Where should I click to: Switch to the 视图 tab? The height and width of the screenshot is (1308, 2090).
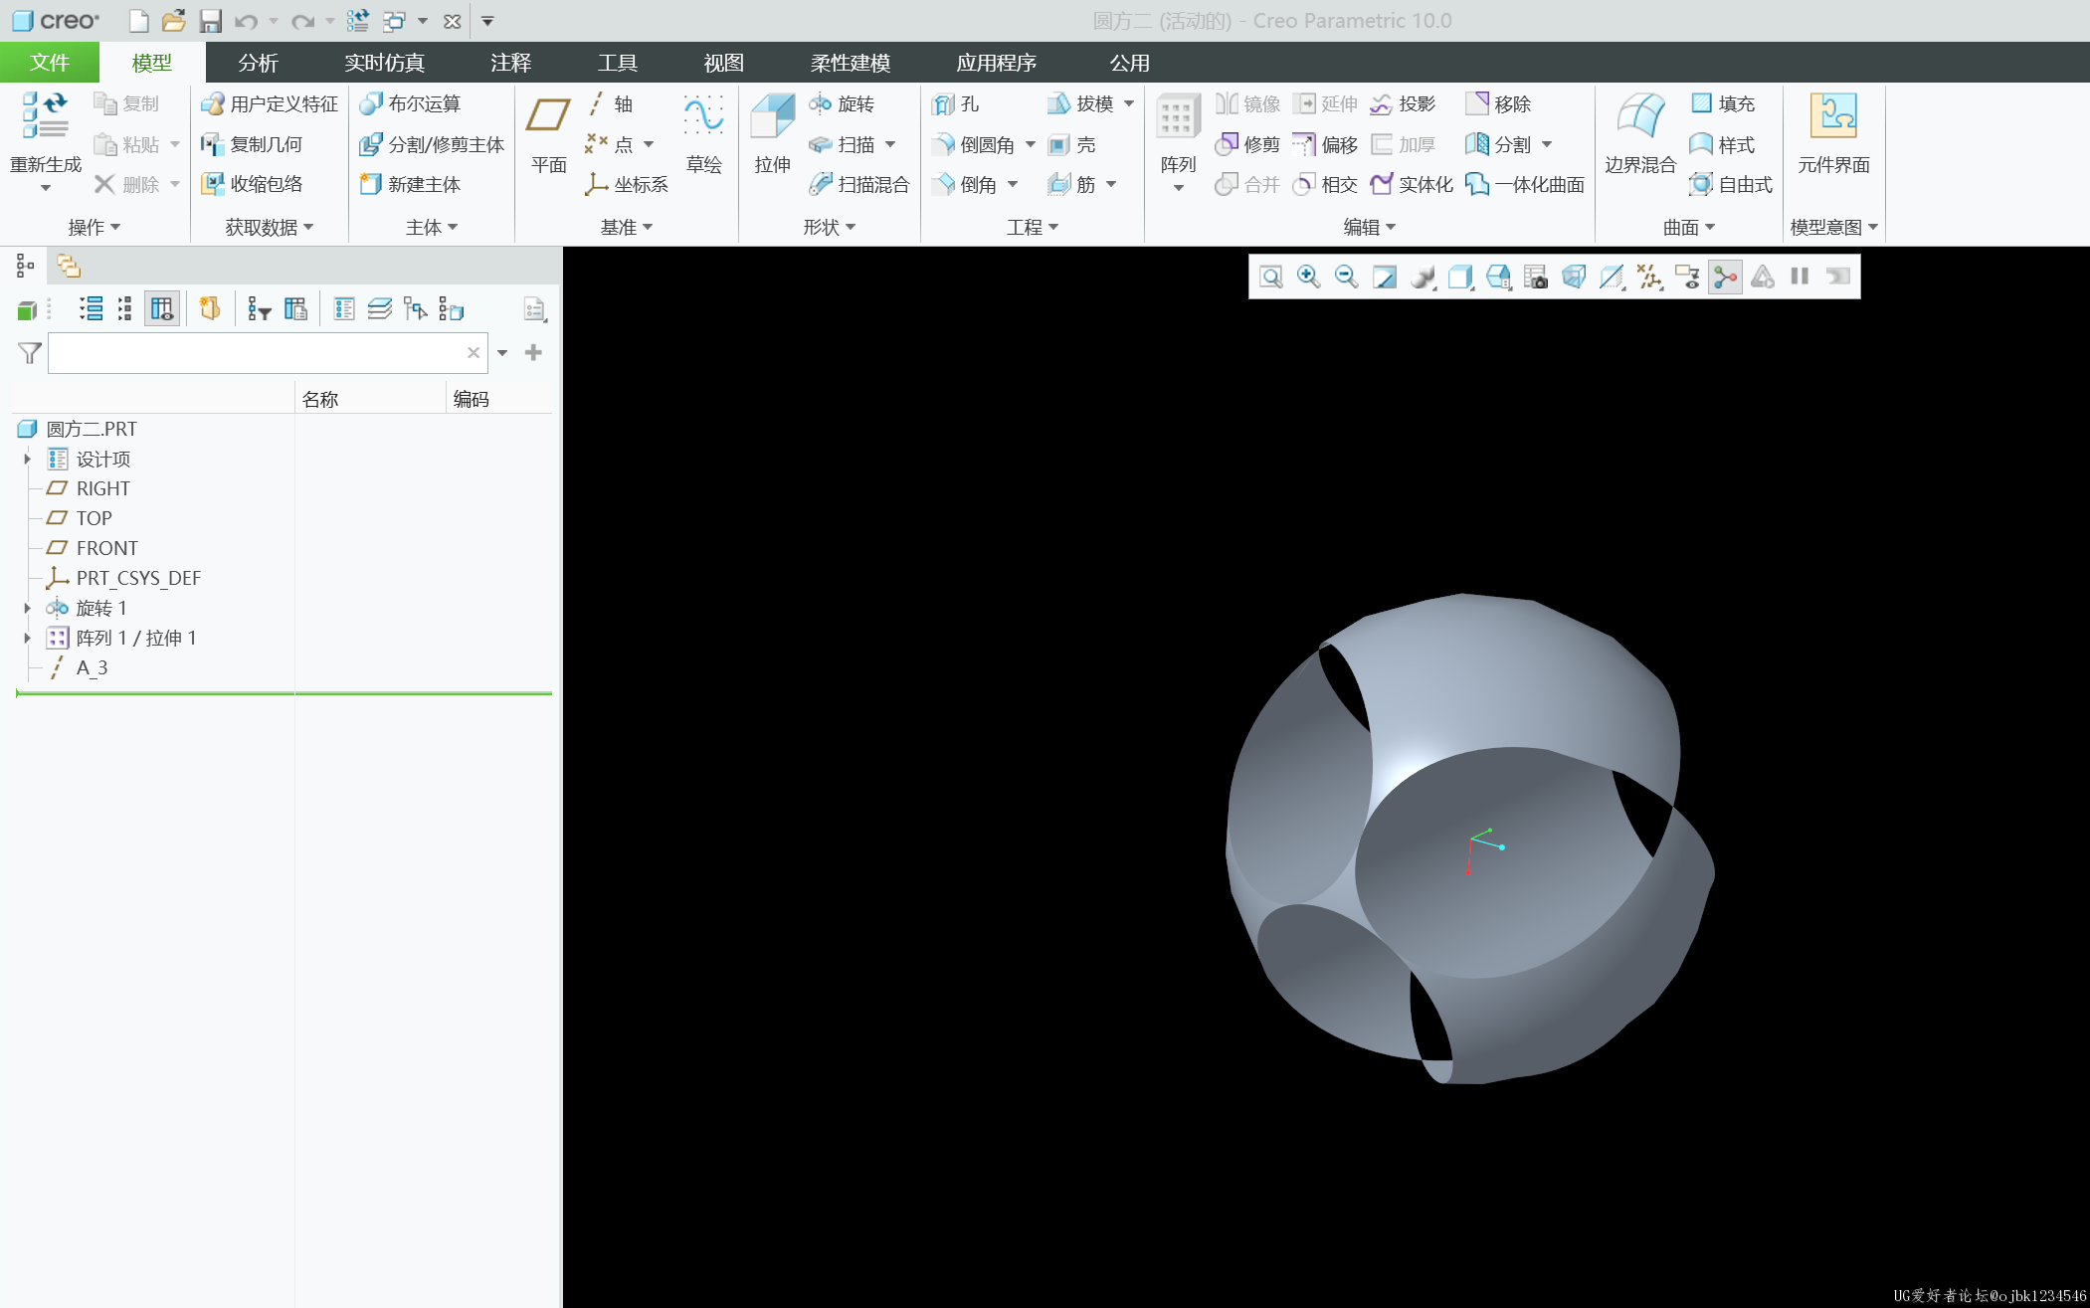tap(723, 63)
